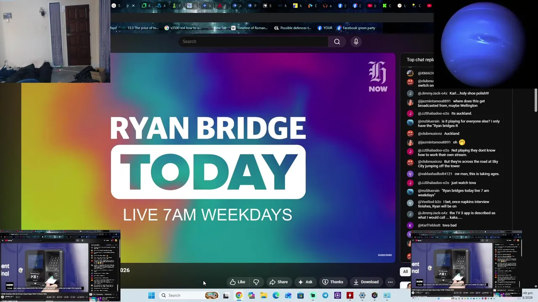Open the Facebook green party bookmark
The width and height of the screenshot is (538, 302).
(x=356, y=28)
